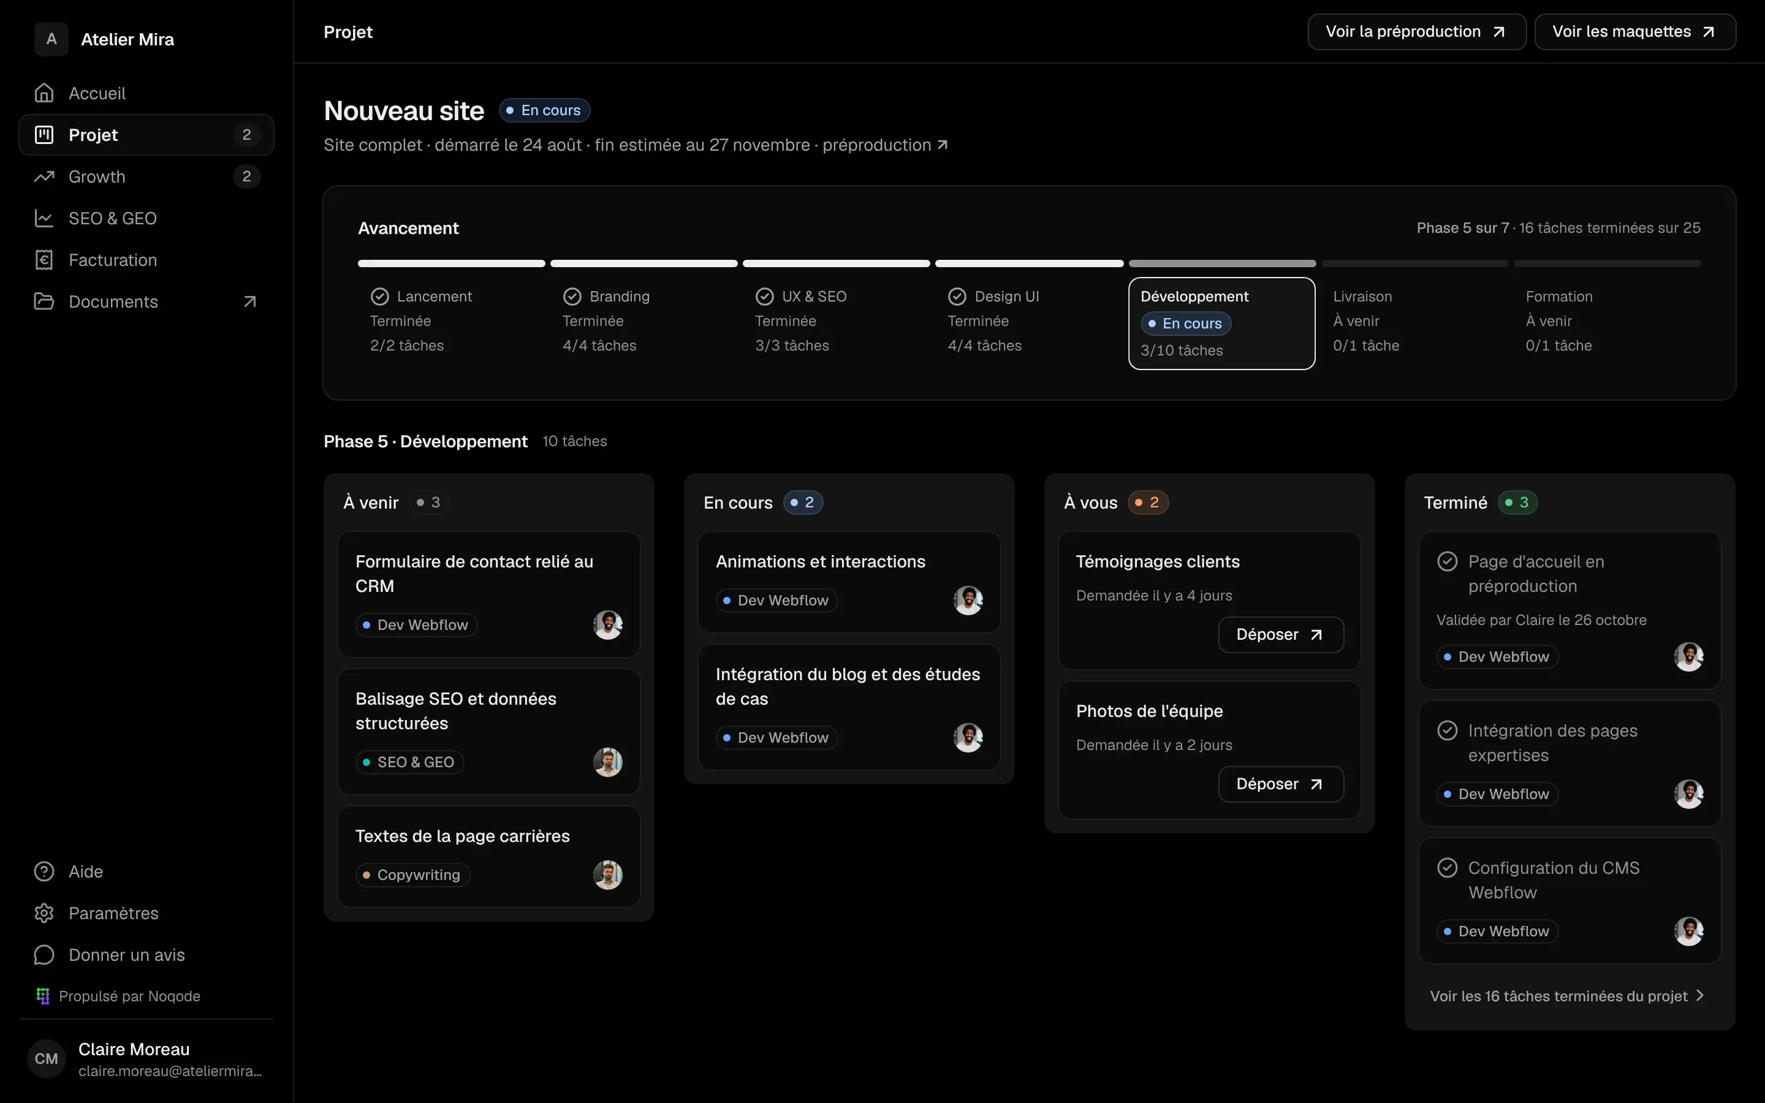The image size is (1765, 1103).
Task: Click the Développement progress bar segment
Action: pos(1223,263)
